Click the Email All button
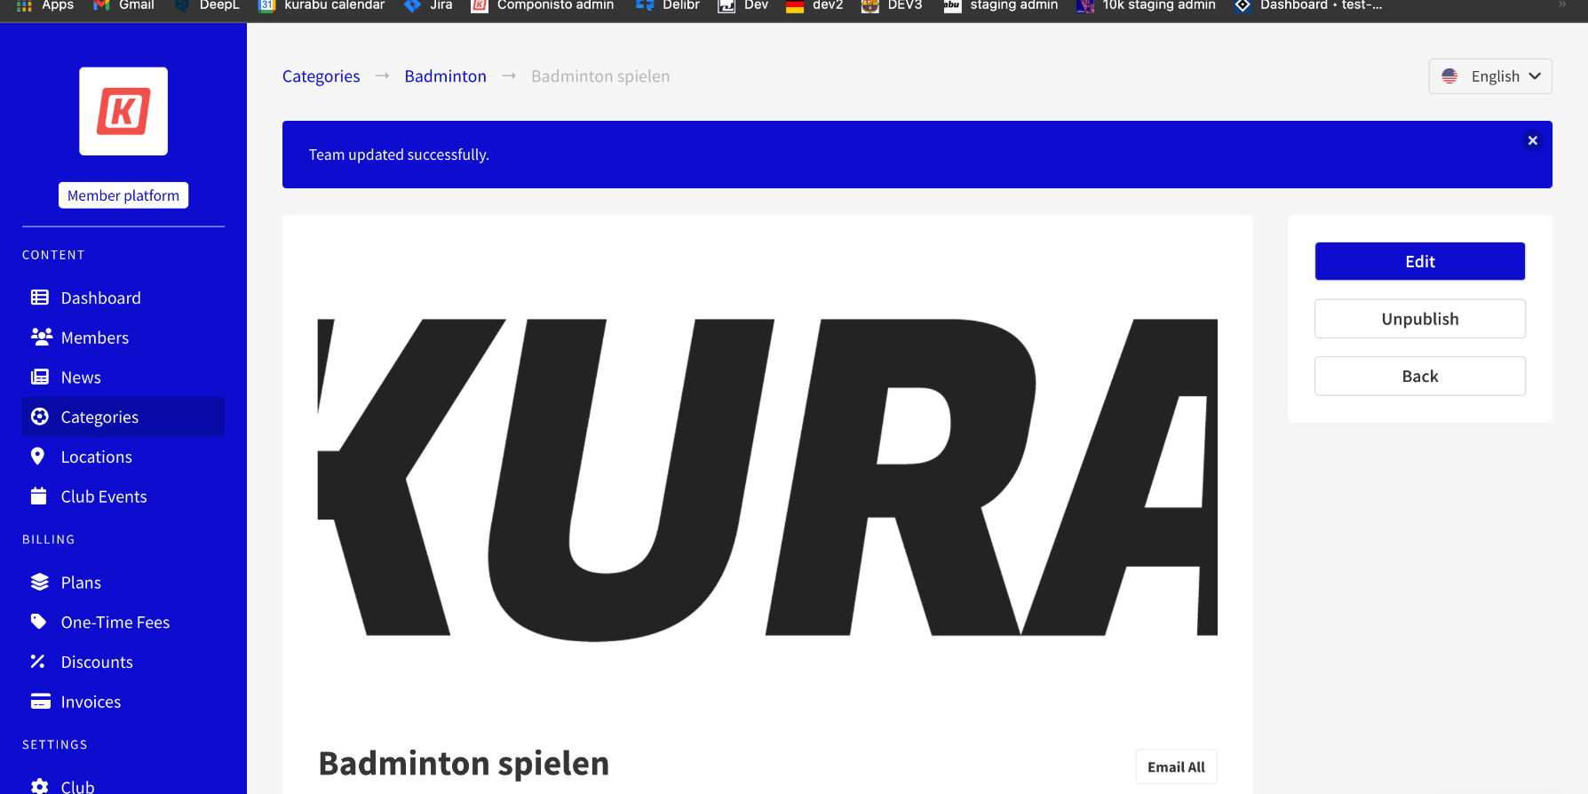The width and height of the screenshot is (1588, 794). pyautogui.click(x=1176, y=766)
